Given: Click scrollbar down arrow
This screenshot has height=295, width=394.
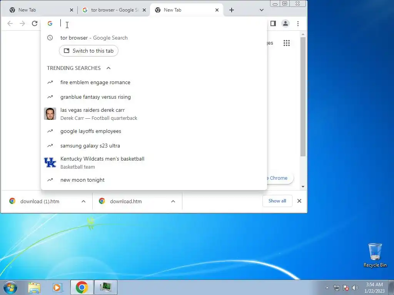Looking at the screenshot, I should tap(303, 187).
